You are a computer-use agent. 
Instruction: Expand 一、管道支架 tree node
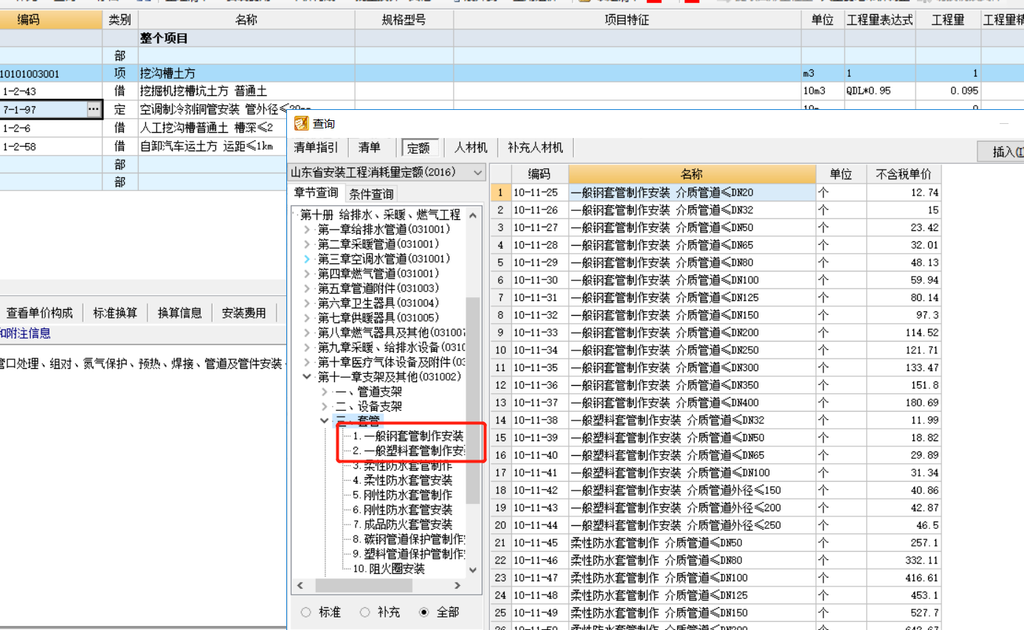click(325, 392)
